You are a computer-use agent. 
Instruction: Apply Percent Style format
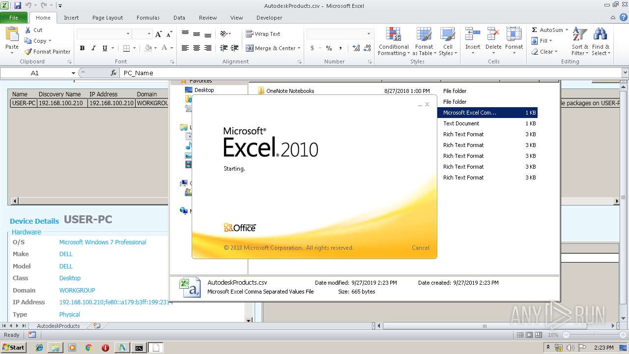point(329,48)
